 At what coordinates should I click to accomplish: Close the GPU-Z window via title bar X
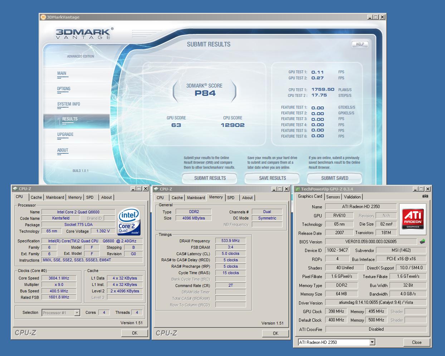click(428, 189)
